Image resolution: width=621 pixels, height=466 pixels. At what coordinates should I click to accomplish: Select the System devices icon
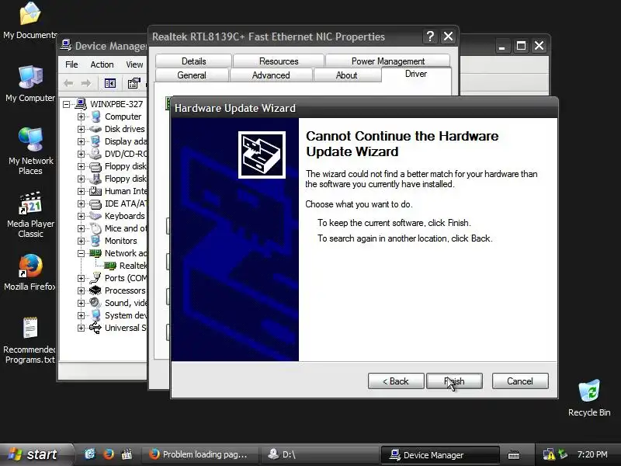[x=95, y=315]
